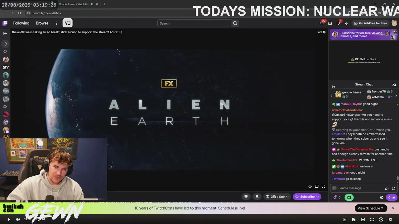The height and width of the screenshot is (224, 399).
Task: Click Subscribe for ad-free viewing banner
Action: tap(363, 35)
